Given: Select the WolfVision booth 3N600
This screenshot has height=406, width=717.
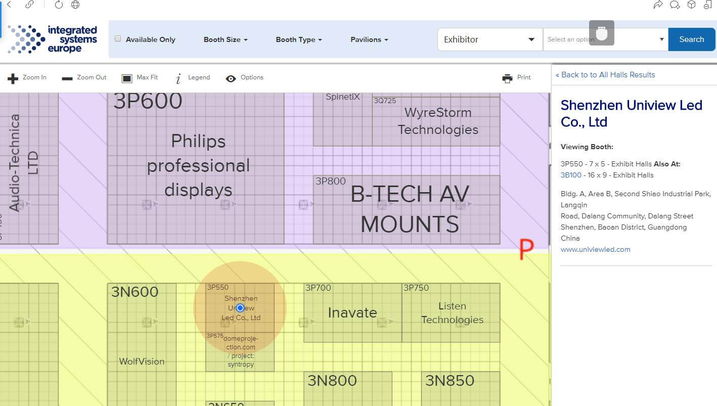Looking at the screenshot, I should (x=142, y=344).
